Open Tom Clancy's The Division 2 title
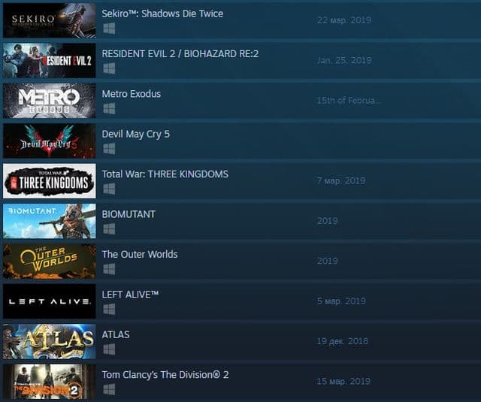 pyautogui.click(x=165, y=375)
